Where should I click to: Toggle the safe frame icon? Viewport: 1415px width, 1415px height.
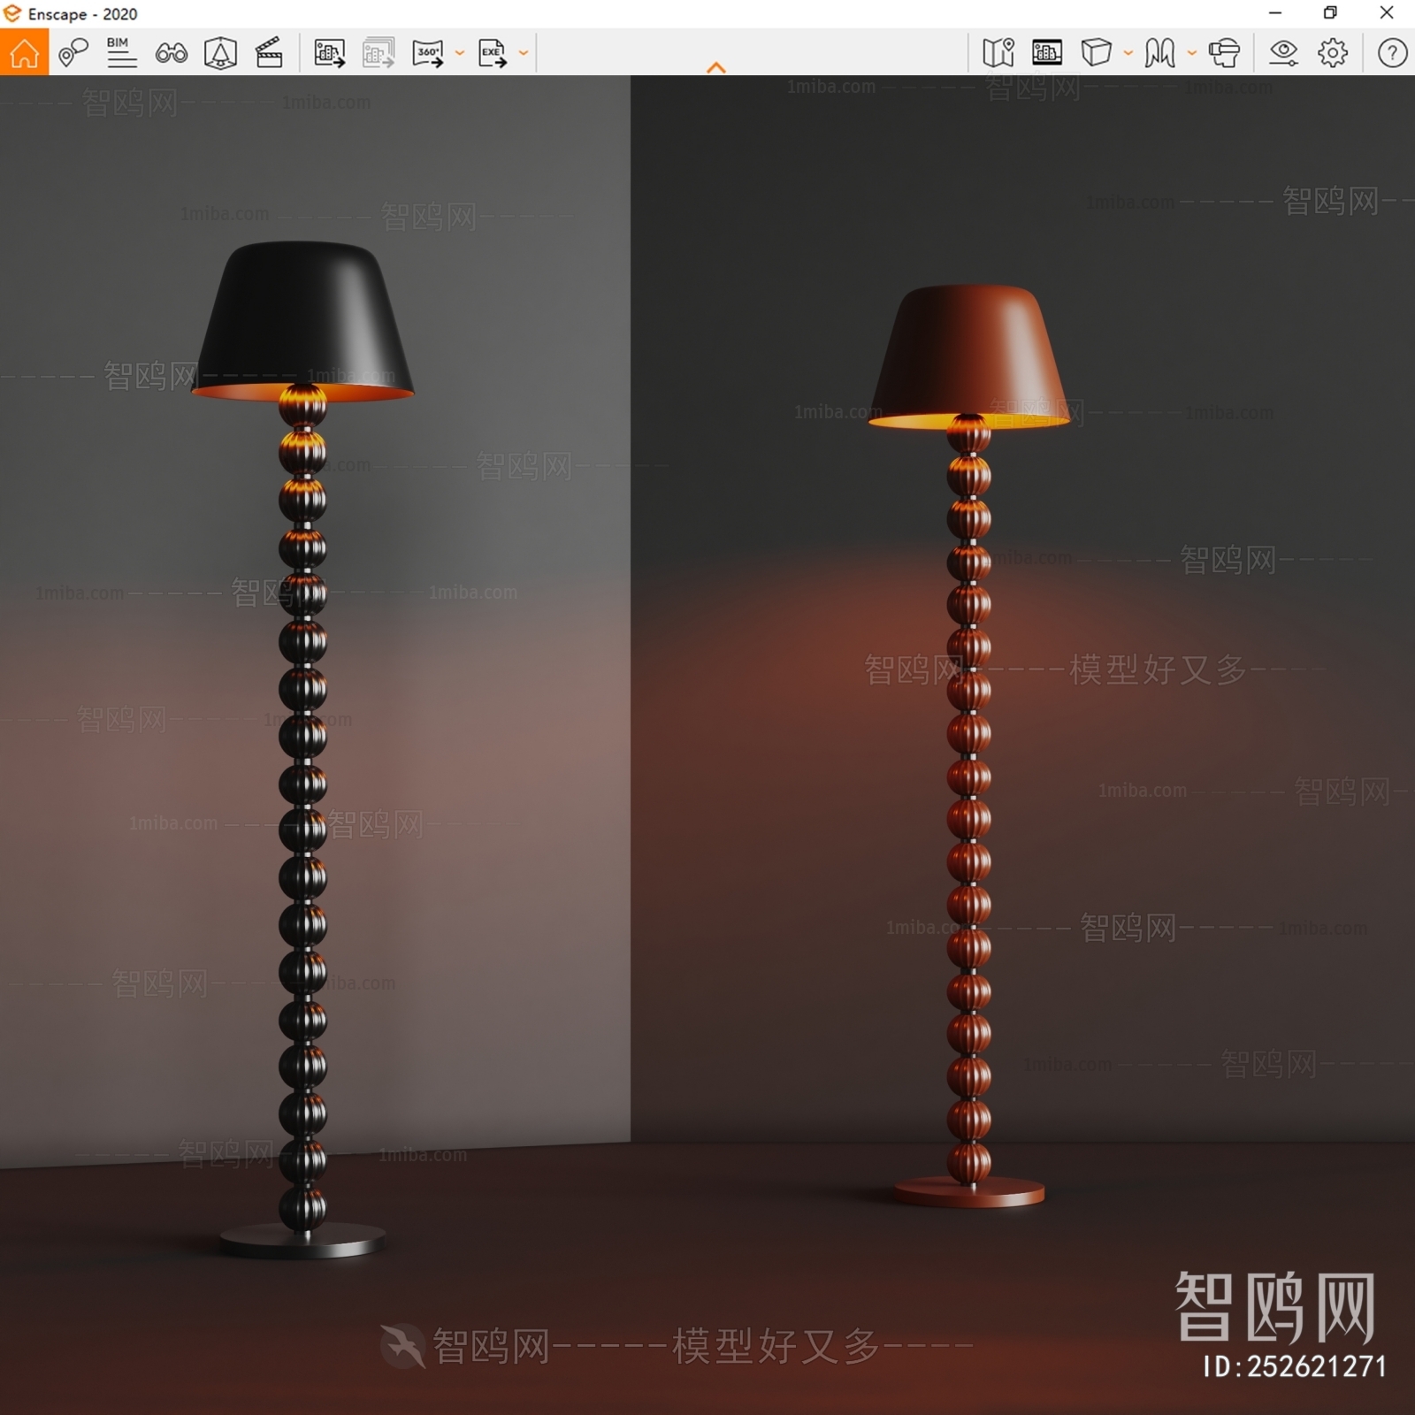pos(1047,53)
